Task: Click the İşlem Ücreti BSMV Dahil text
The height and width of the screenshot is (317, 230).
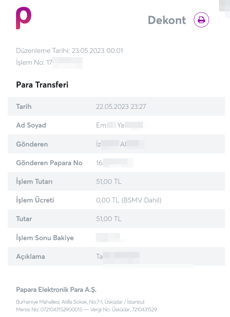Action: tap(142, 200)
